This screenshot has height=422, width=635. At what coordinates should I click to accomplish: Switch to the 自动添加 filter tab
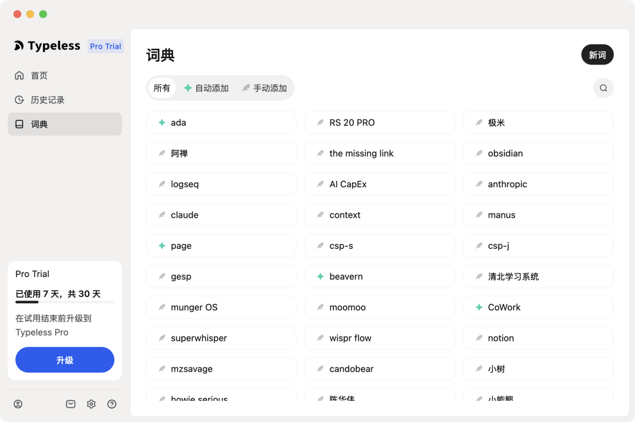pos(206,88)
